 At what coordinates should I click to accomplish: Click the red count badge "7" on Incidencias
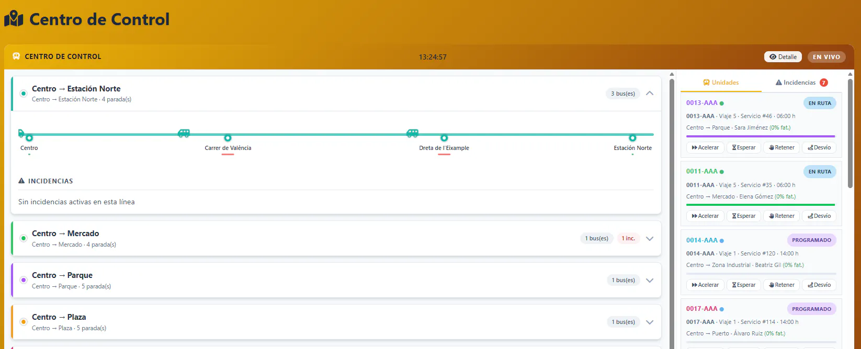pyautogui.click(x=824, y=83)
